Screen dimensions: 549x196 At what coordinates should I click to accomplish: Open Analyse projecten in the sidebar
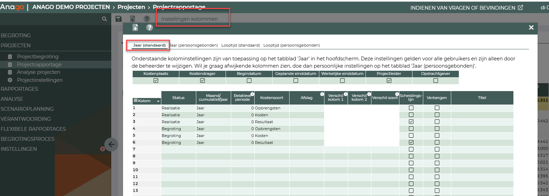(38, 72)
